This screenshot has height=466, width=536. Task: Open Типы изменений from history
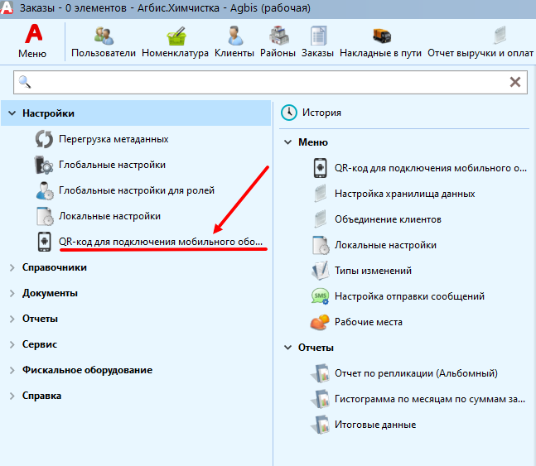pos(373,271)
